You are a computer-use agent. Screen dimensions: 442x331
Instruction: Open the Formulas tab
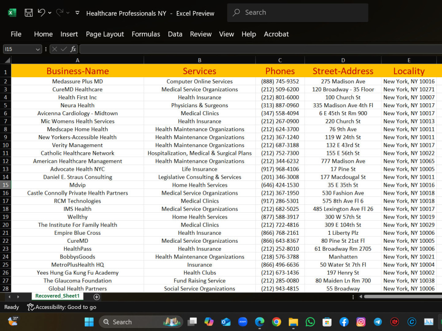[x=146, y=34]
